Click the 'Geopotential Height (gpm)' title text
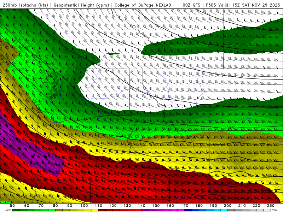This screenshot has width=283, height=212. (x=81, y=5)
